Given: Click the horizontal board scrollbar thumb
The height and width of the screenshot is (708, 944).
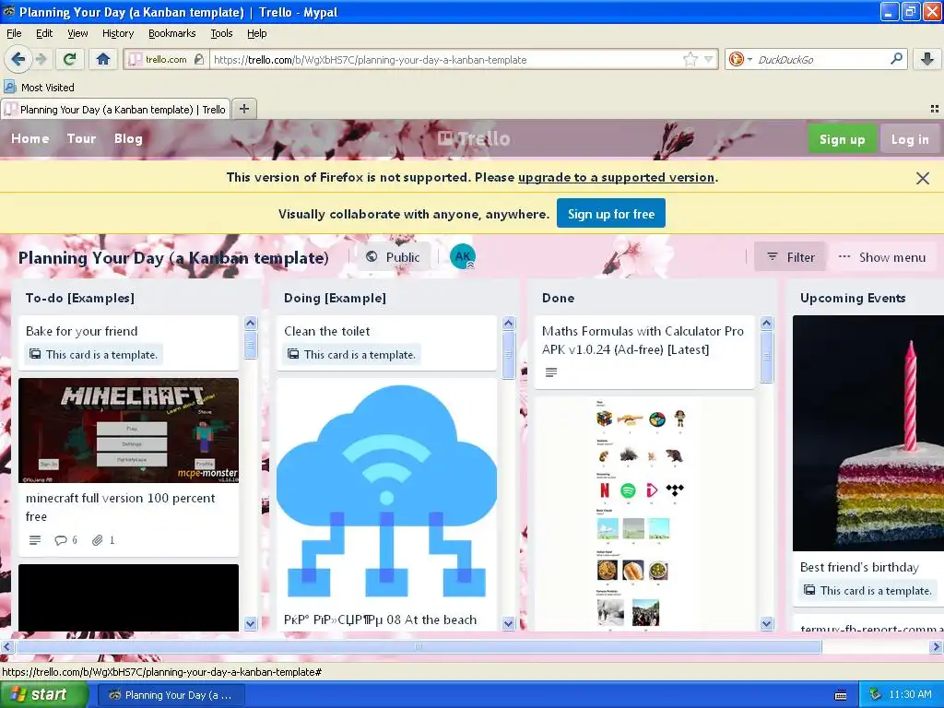Looking at the screenshot, I should [x=419, y=646].
